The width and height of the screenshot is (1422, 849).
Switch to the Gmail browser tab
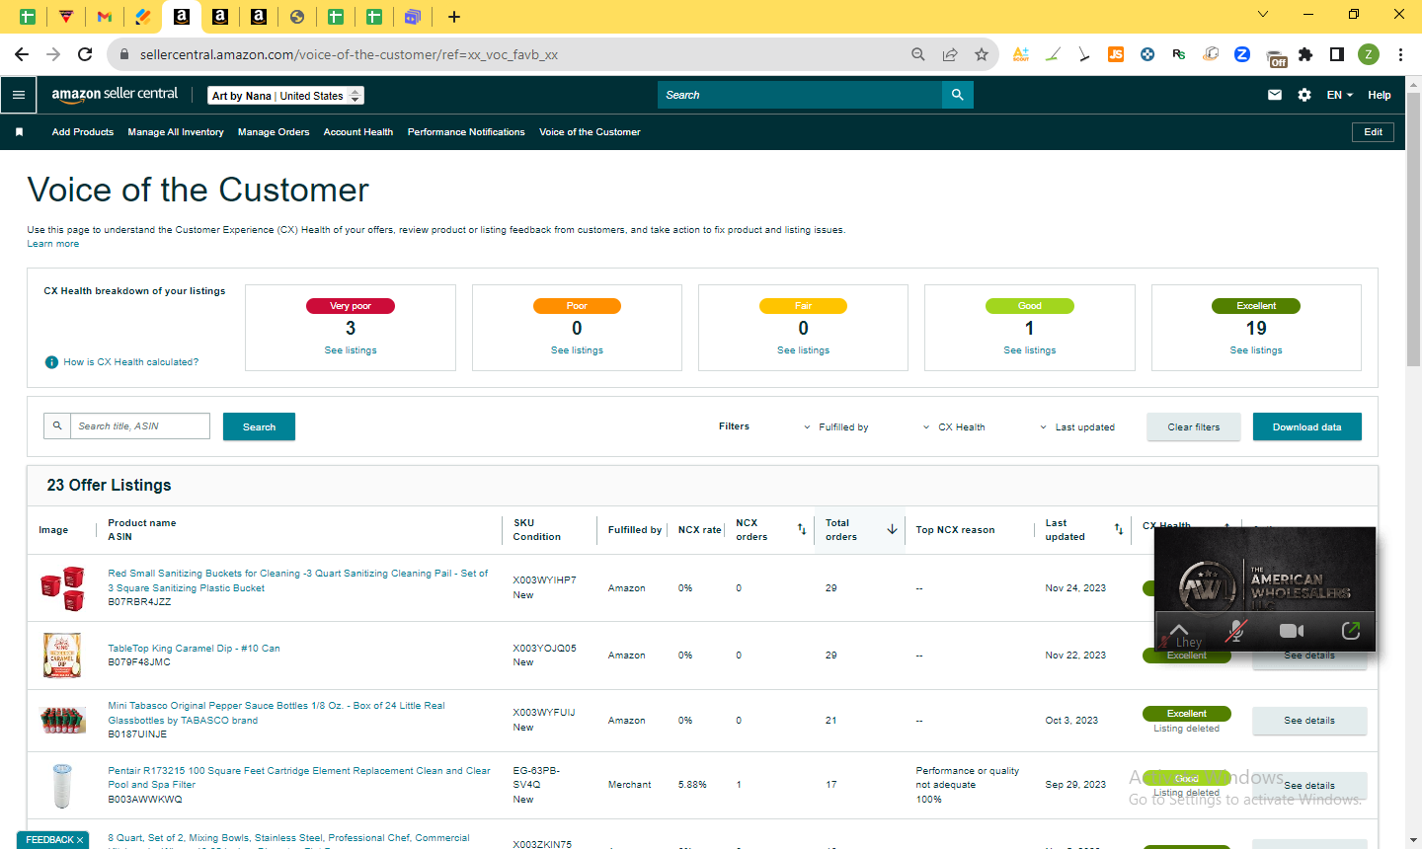[104, 17]
